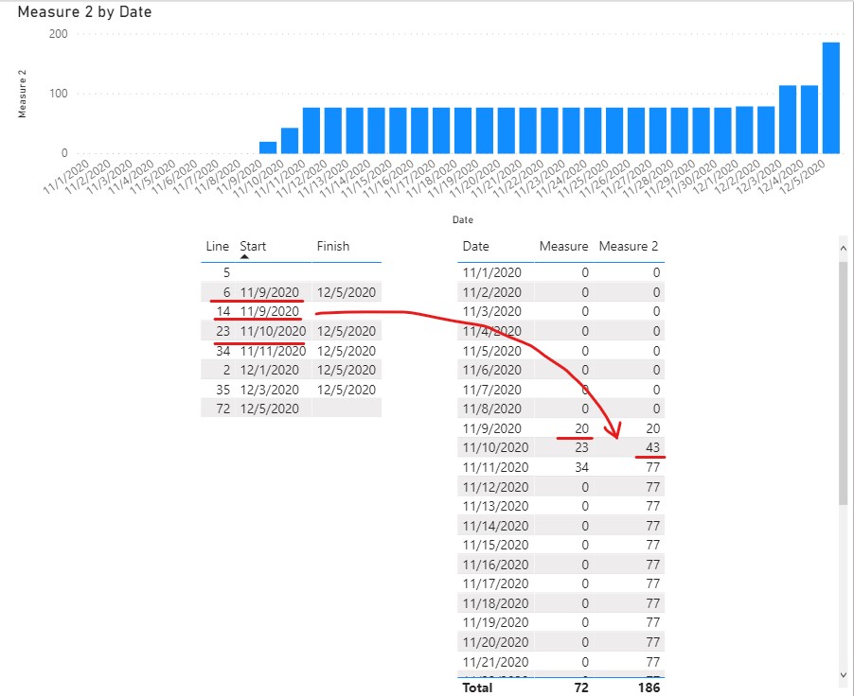Sort by the Finish column header
This screenshot has width=854, height=696.
(x=332, y=246)
